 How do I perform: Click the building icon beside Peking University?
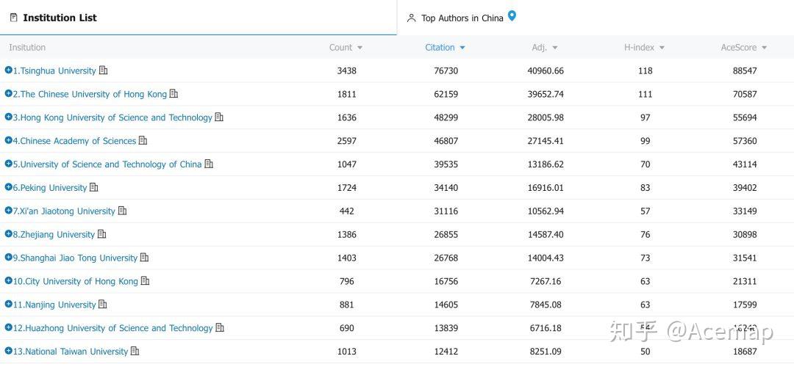point(94,188)
